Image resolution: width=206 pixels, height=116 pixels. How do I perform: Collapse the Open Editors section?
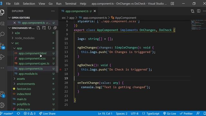coord(9,18)
